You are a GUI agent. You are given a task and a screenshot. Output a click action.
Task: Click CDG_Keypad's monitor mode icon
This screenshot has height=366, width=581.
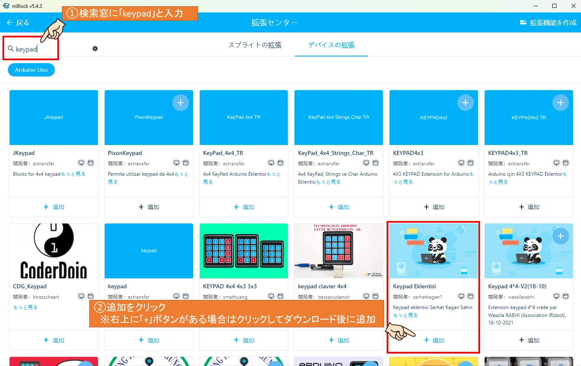(81, 296)
